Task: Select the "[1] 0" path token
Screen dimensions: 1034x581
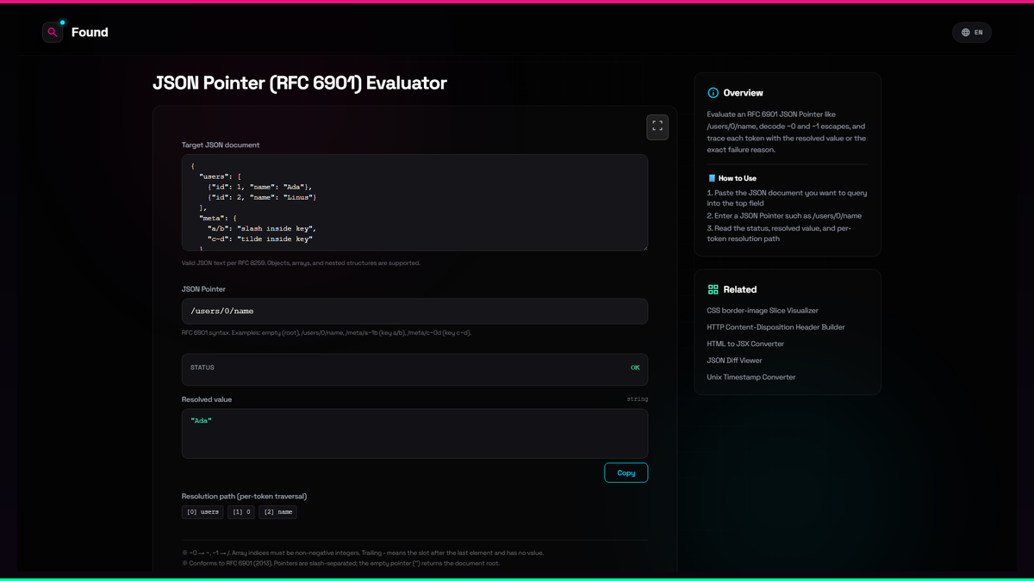Action: (x=241, y=512)
